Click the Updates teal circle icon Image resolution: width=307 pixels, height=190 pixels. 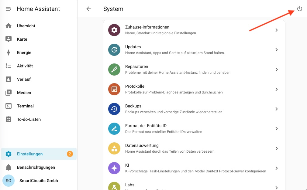click(114, 50)
